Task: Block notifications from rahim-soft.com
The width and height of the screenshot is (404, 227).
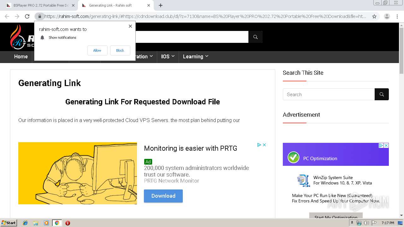Action: tap(120, 50)
